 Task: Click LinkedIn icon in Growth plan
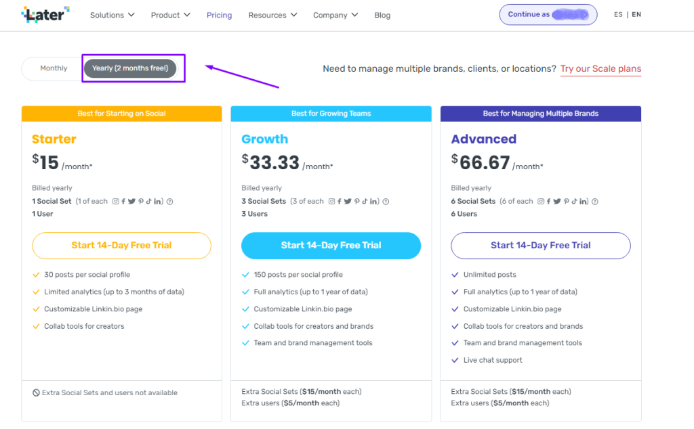pos(373,202)
